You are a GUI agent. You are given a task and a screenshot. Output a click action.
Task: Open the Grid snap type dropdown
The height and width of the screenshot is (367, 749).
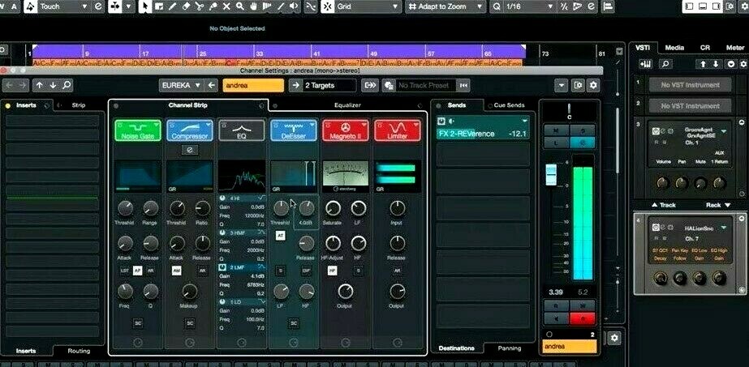(395, 6)
